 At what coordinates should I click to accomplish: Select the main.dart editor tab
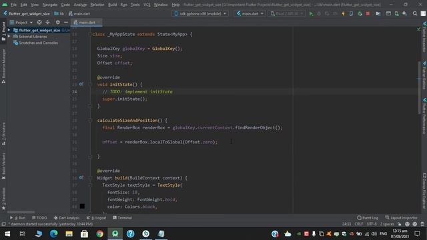(86, 23)
